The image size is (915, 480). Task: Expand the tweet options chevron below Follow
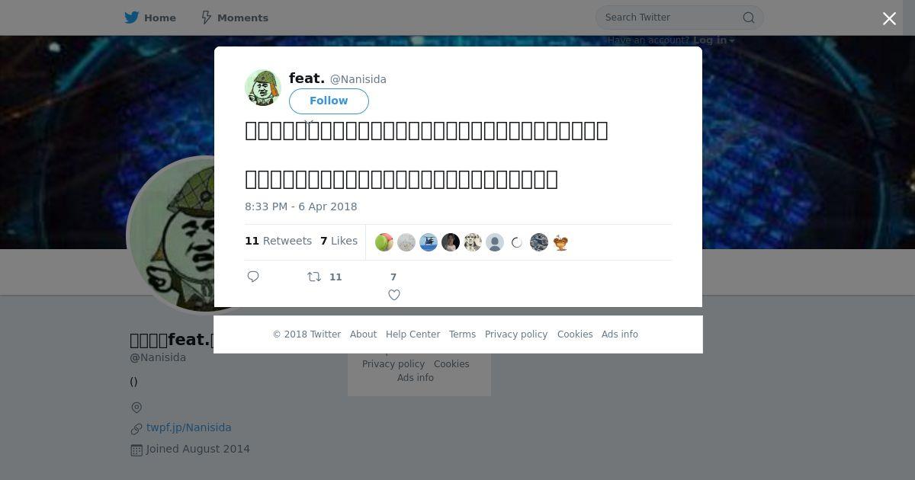tap(309, 122)
